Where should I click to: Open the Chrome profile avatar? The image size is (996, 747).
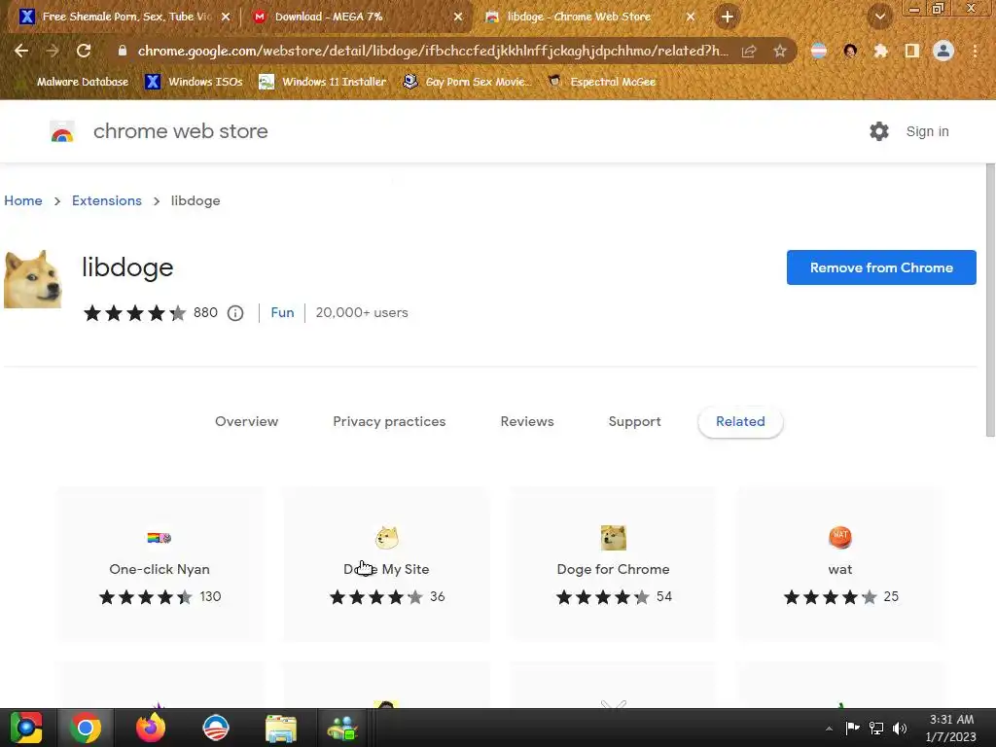tap(943, 51)
